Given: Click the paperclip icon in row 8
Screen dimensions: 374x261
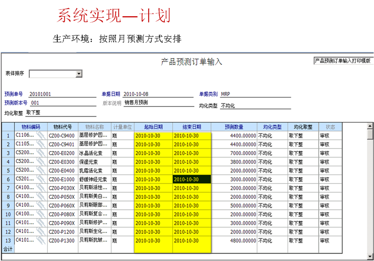Looking at the screenshot, I should pos(40,197).
